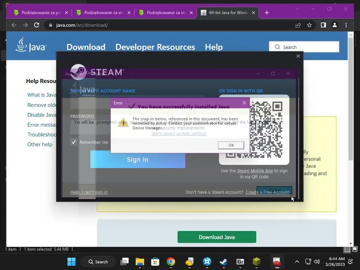This screenshot has height=270, width=360.
Task: Open volume tray icon
Action: 317,262
